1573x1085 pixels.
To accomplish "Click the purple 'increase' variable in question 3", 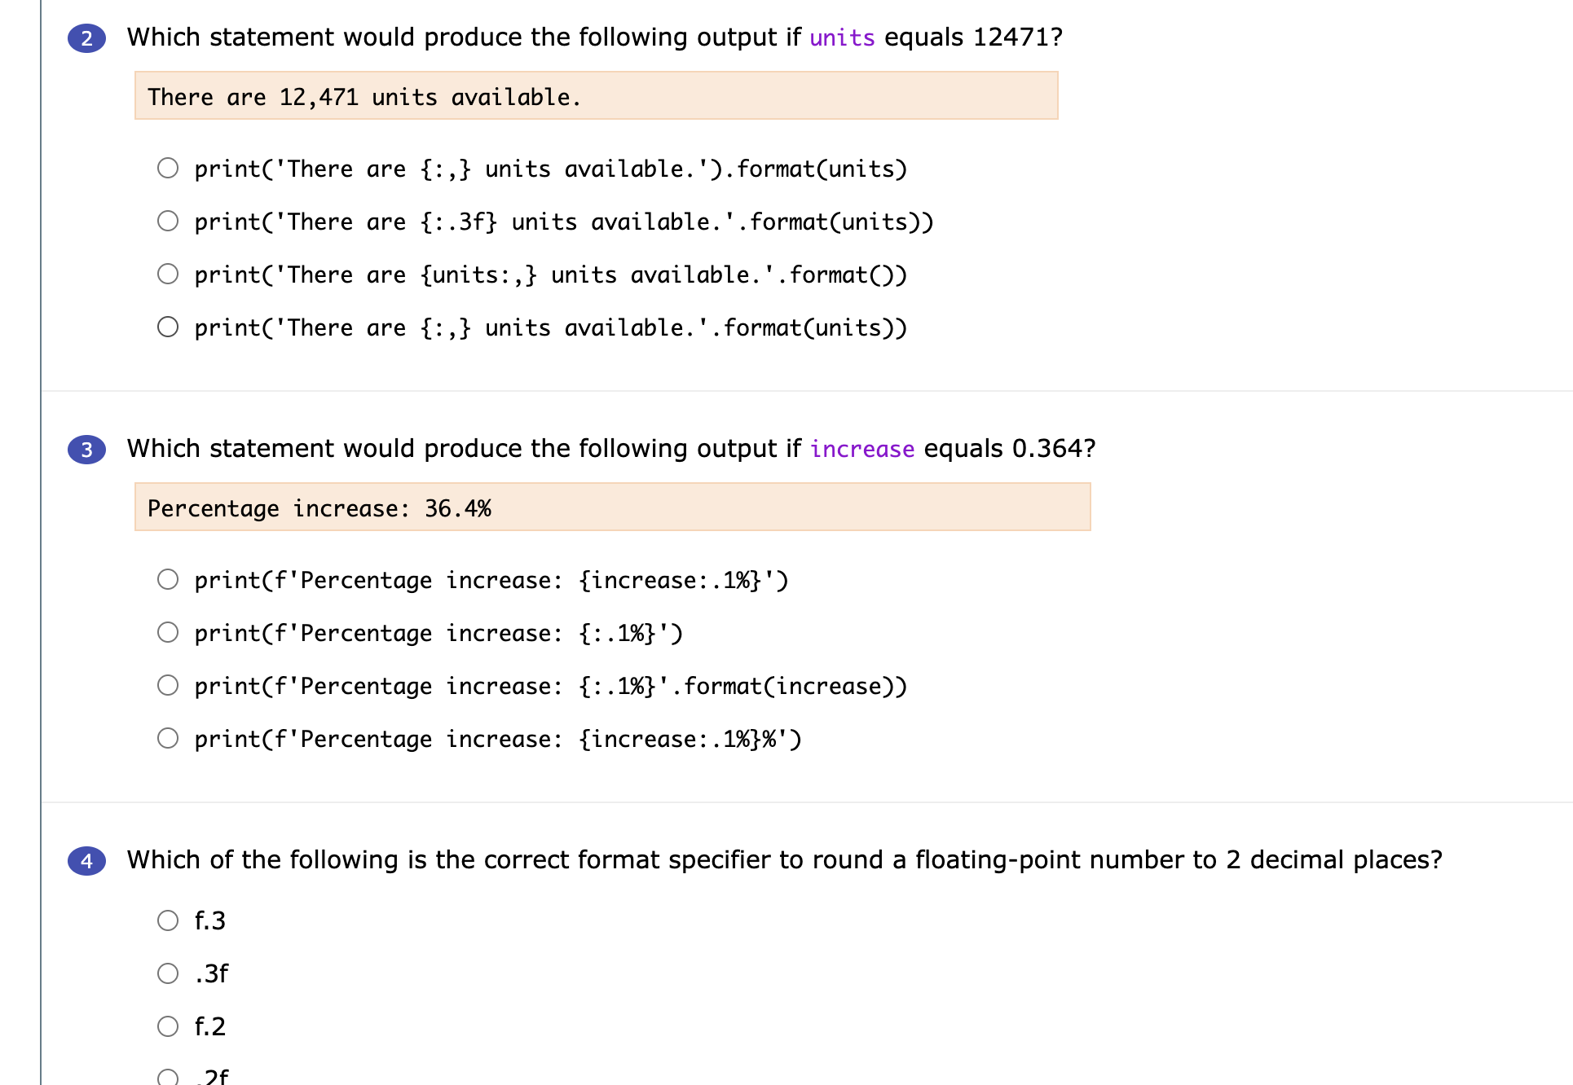I will tap(861, 449).
